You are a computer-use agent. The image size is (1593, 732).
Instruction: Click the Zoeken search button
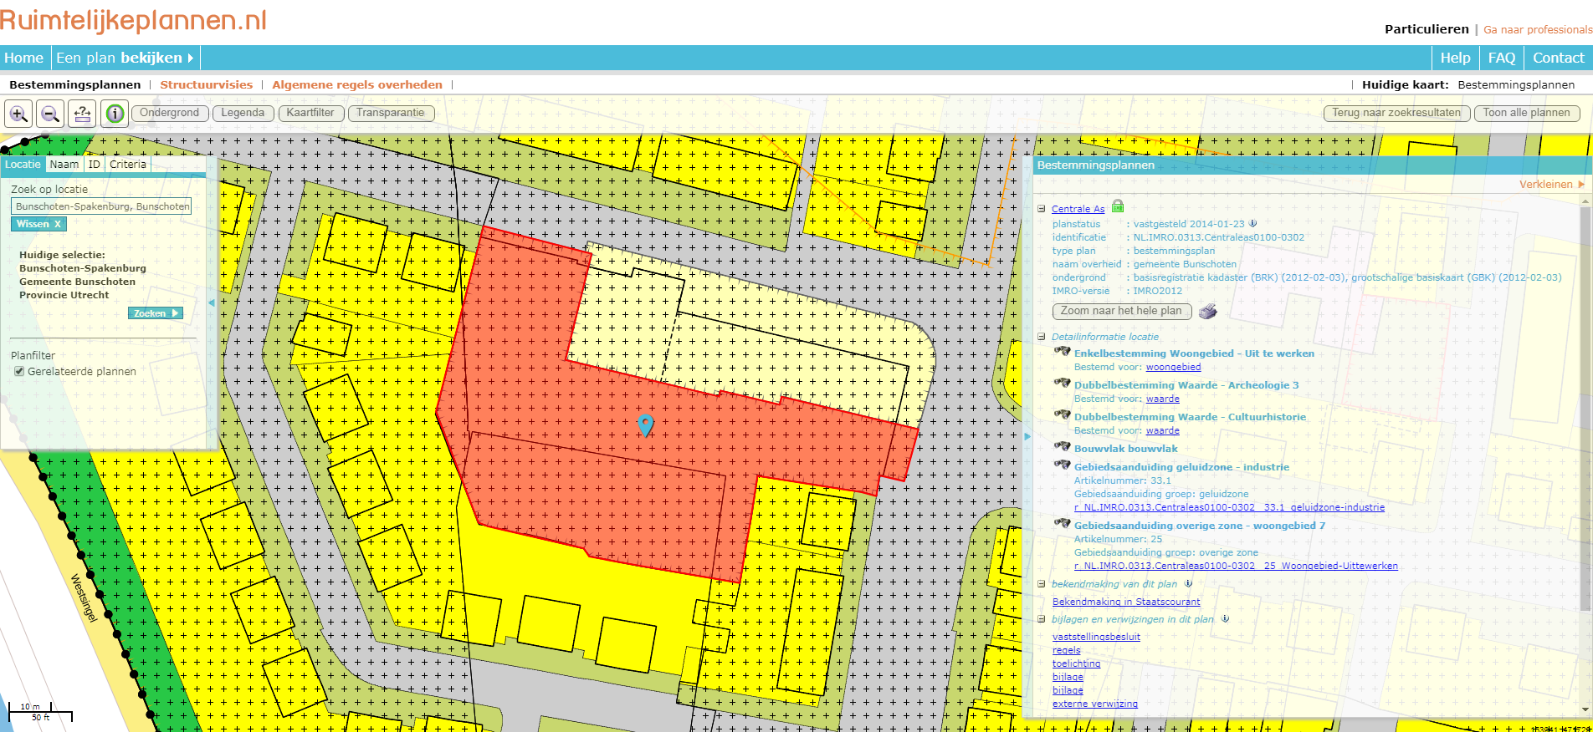tap(155, 313)
